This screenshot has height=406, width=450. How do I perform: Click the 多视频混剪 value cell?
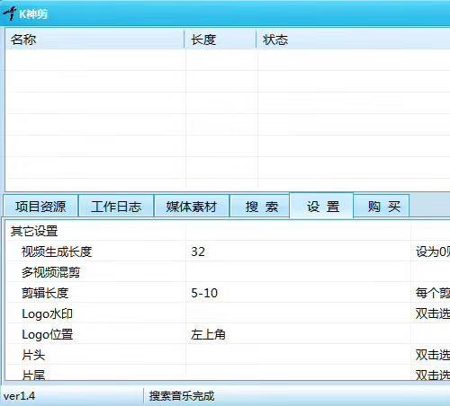point(298,272)
